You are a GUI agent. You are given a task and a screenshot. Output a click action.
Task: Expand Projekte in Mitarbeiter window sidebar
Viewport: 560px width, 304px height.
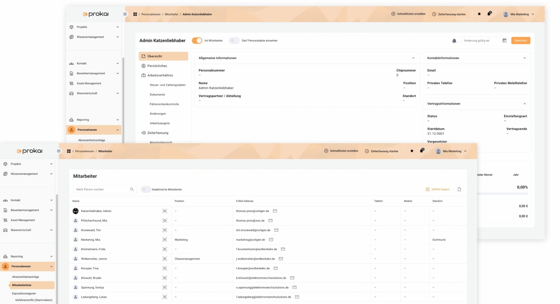[x=51, y=164]
